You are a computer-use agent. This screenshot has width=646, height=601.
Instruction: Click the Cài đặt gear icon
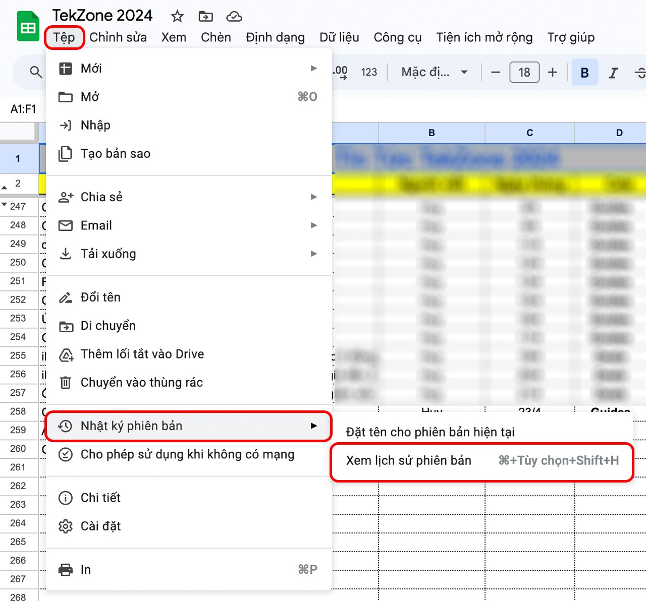[66, 526]
